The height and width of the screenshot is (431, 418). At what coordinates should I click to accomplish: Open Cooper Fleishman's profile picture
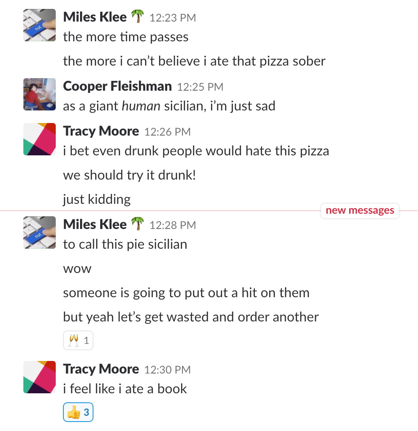tap(40, 94)
